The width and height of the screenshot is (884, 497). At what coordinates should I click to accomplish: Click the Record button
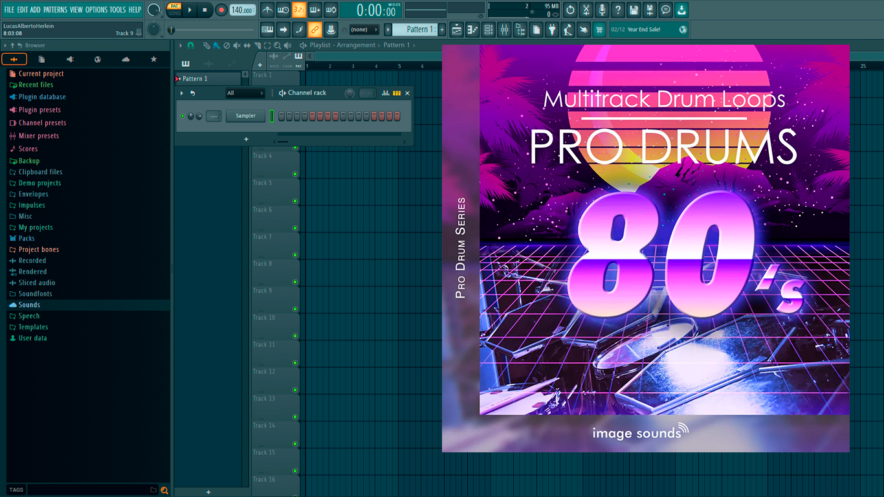(x=221, y=10)
